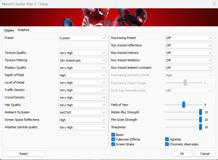Open the Ray-traced shadows dropdown

(189, 60)
